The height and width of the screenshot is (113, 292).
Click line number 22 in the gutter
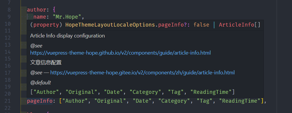pos(8,108)
